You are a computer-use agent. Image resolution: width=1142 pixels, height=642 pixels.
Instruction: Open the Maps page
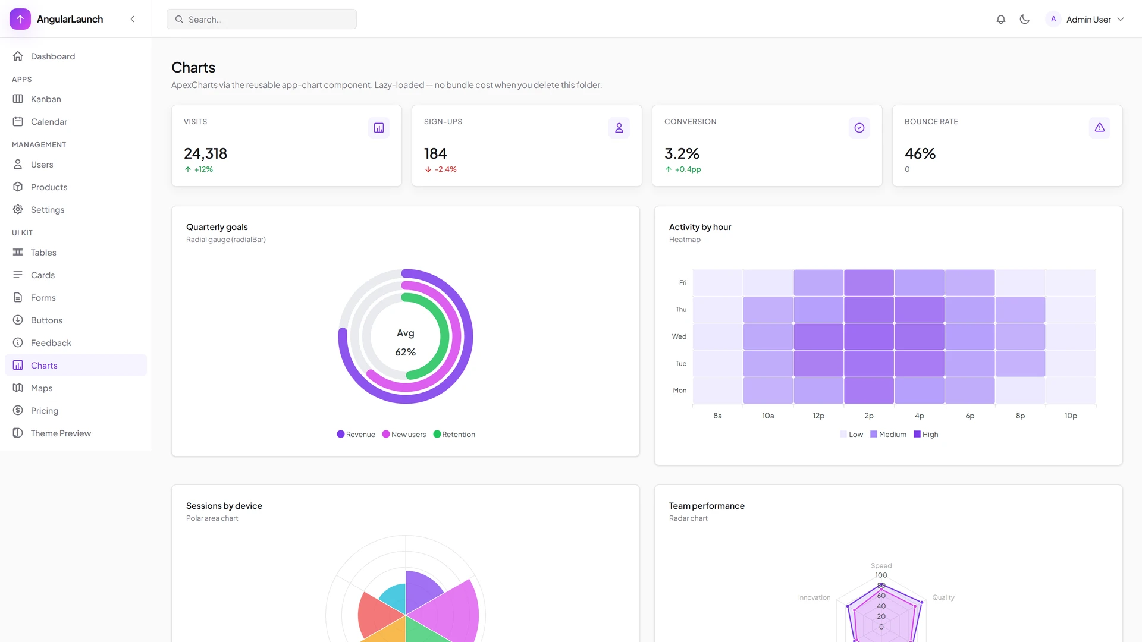pyautogui.click(x=76, y=388)
